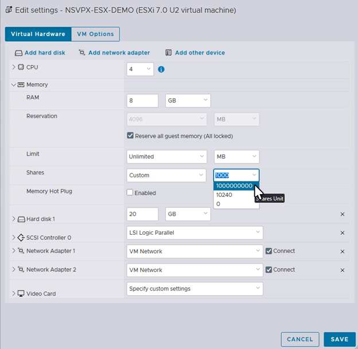The image size is (358, 349).
Task: Toggle Network Adapter 1 Connect checkbox
Action: [x=268, y=251]
